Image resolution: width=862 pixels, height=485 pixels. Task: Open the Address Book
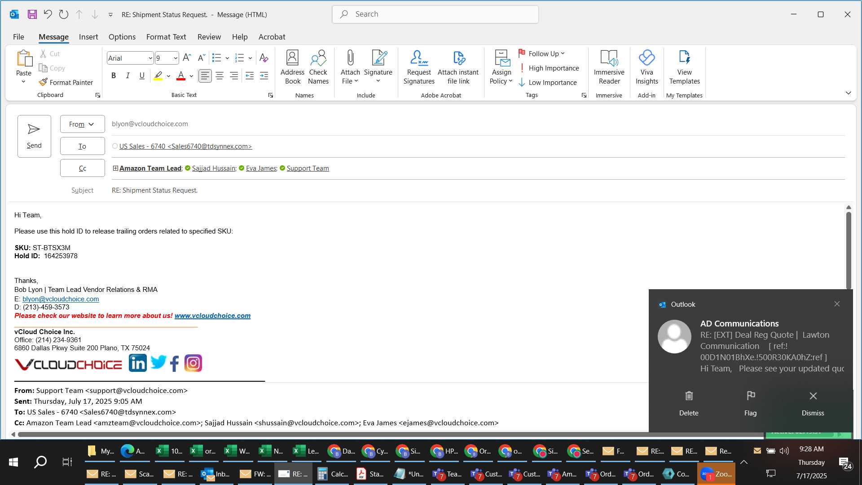[x=292, y=67]
